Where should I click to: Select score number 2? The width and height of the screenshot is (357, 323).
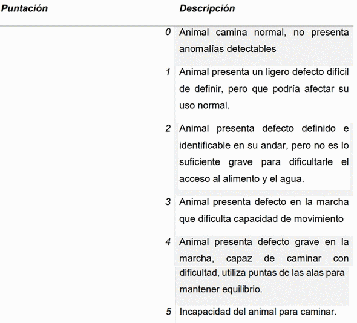point(168,129)
